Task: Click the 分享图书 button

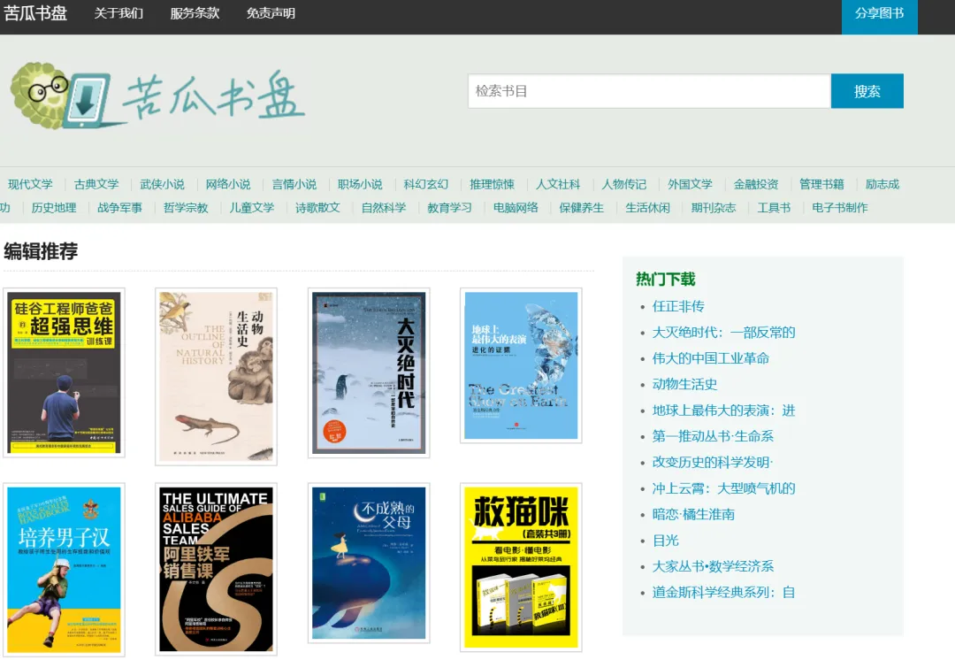Action: click(880, 17)
